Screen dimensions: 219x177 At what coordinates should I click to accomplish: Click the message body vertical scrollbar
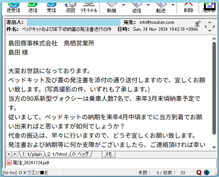tap(214, 88)
